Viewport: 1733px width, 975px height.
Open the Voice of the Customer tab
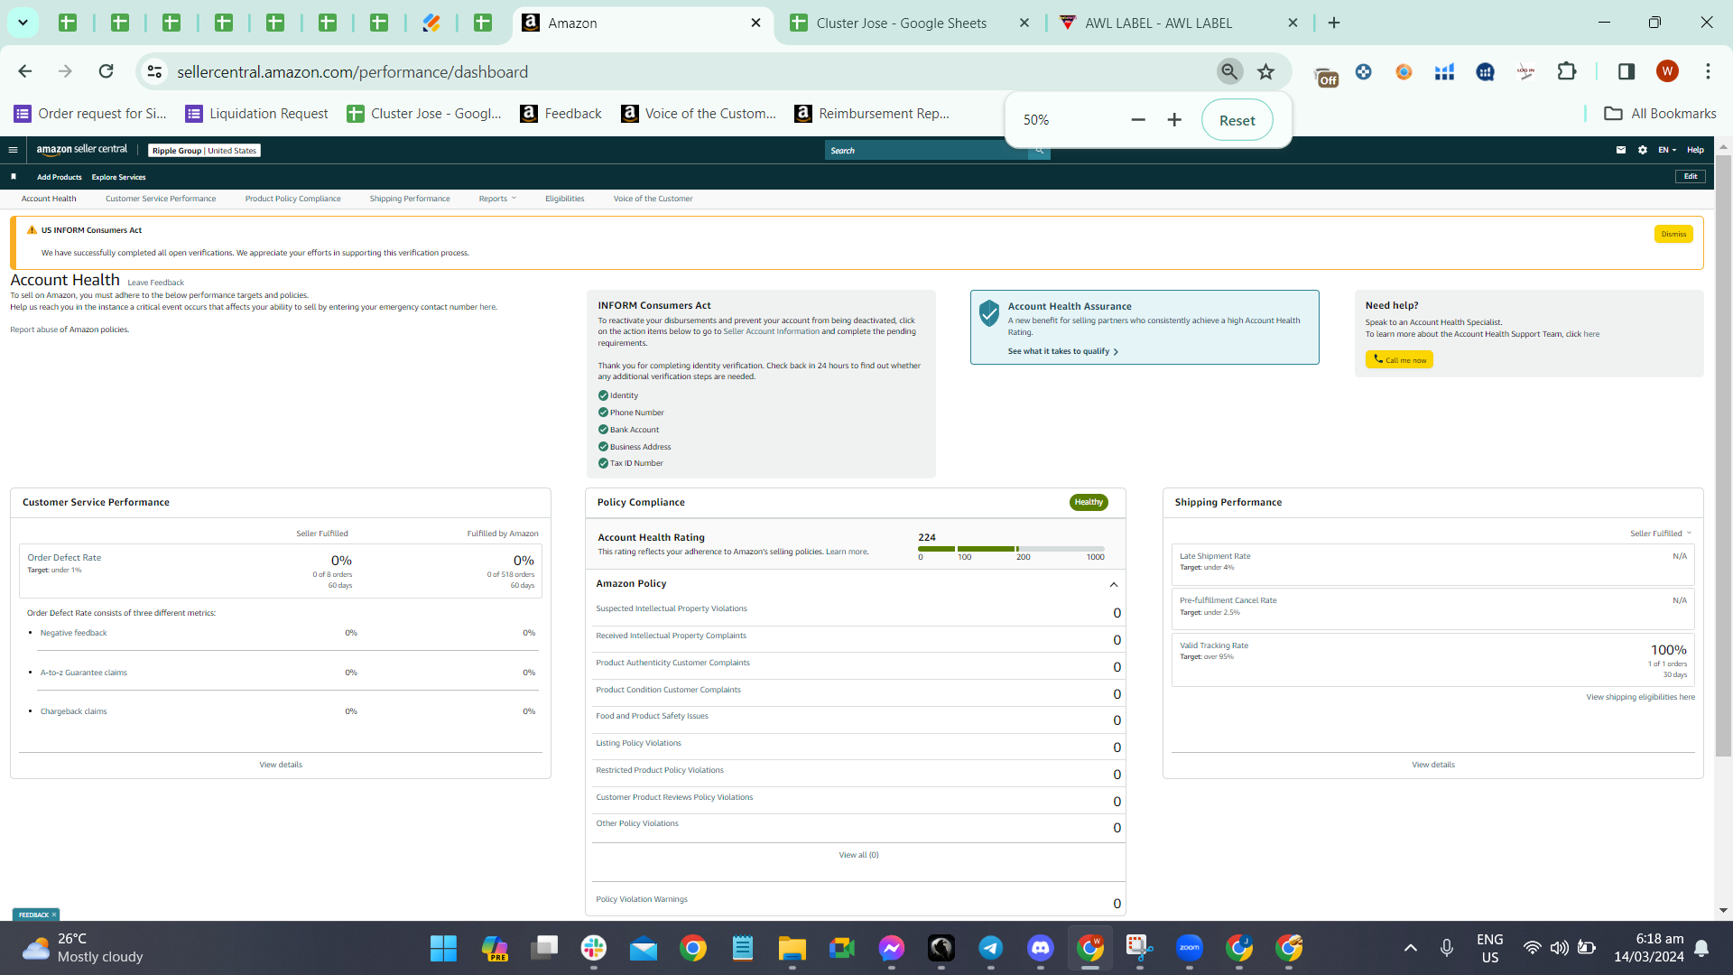click(653, 199)
